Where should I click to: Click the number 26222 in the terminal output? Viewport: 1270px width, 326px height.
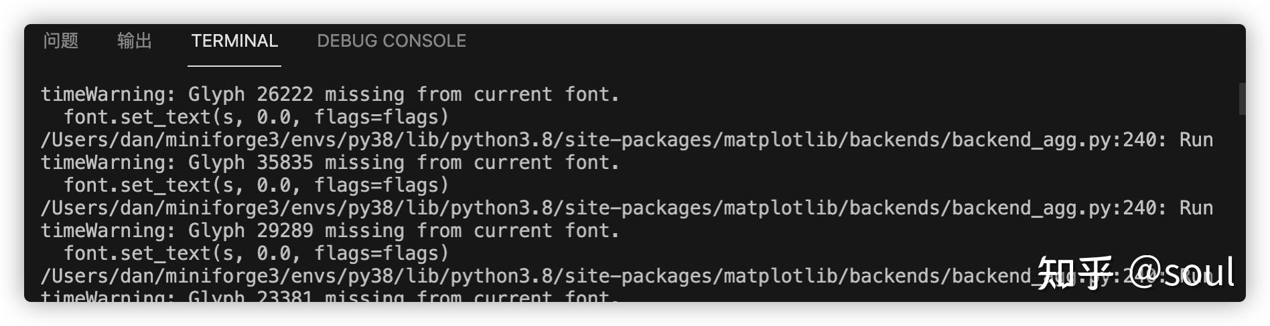pos(285,94)
